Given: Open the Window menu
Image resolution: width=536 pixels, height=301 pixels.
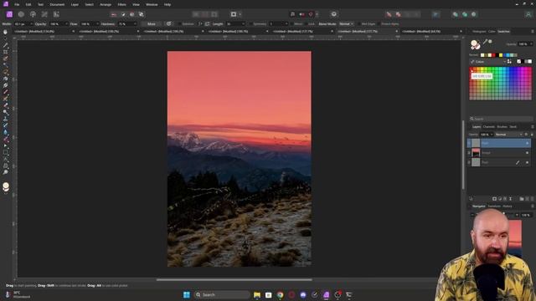Looking at the screenshot, I should click(x=152, y=4).
